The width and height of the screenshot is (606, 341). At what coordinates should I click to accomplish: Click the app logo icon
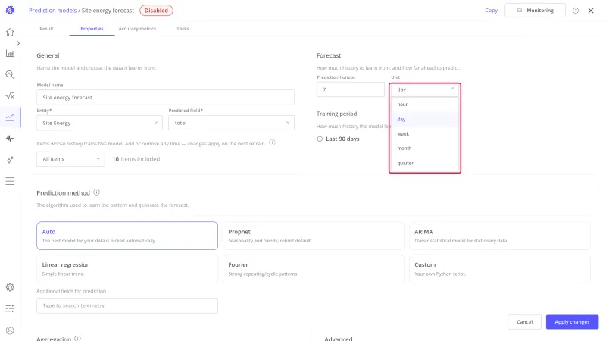pyautogui.click(x=10, y=11)
